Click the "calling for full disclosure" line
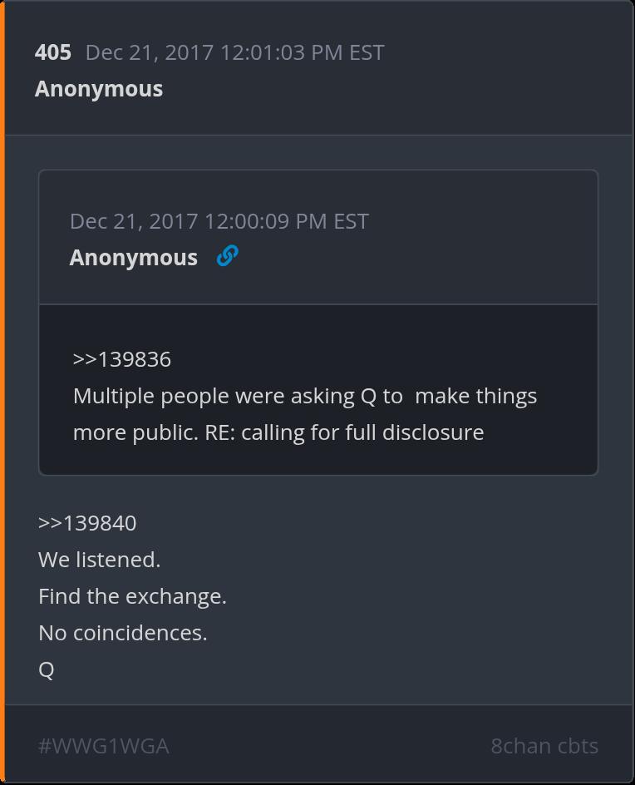The image size is (635, 785). click(x=278, y=432)
